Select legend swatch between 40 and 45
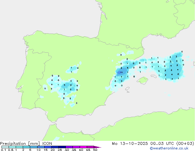This screenshot has width=195, height=151. (83, 147)
